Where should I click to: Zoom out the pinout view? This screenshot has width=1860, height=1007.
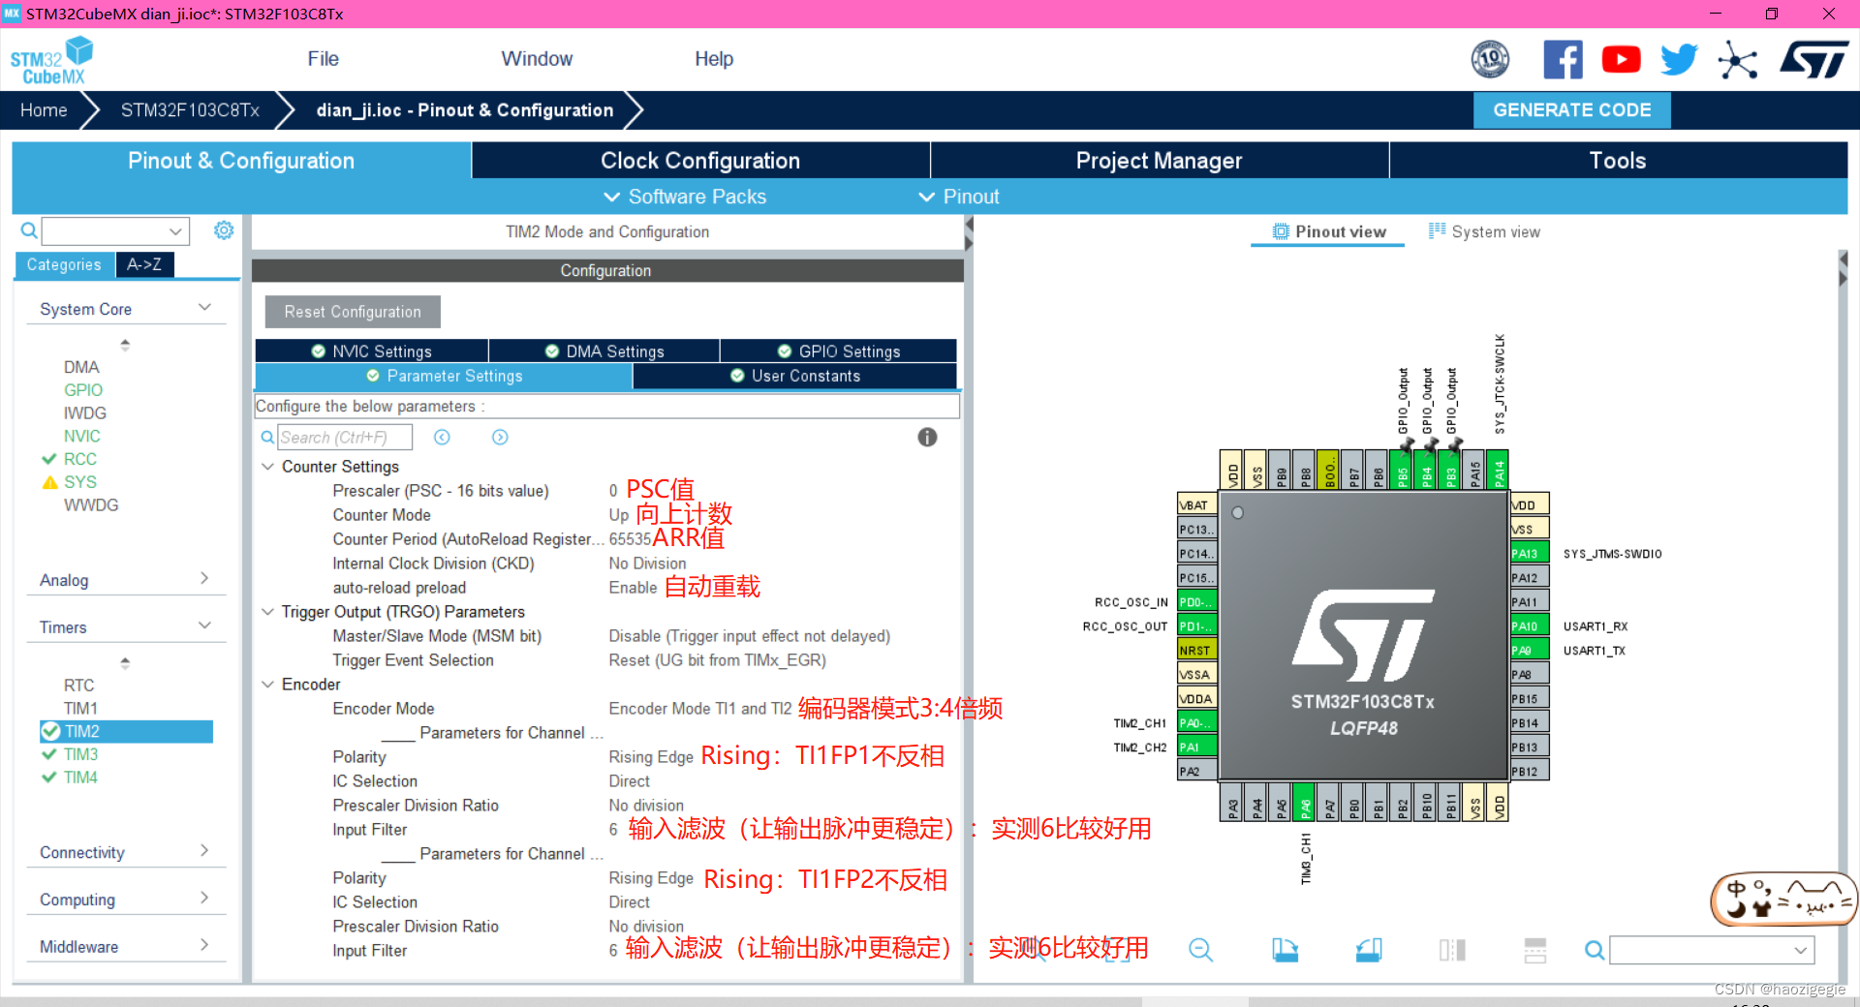tap(1200, 950)
